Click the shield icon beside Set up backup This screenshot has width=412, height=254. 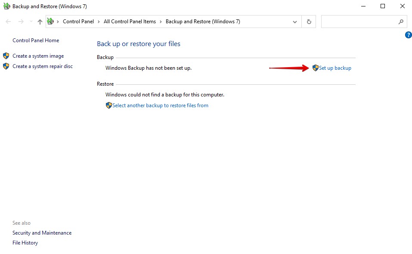tap(315, 68)
